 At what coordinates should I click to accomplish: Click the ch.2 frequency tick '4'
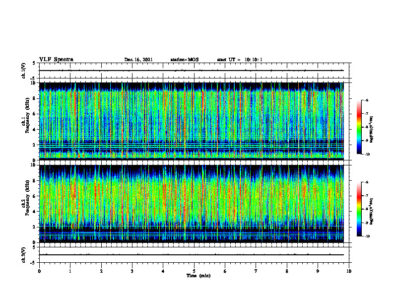tap(35, 212)
